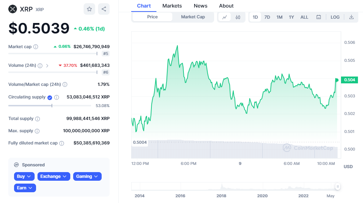Select the candlestick chart view icon

pyautogui.click(x=238, y=17)
